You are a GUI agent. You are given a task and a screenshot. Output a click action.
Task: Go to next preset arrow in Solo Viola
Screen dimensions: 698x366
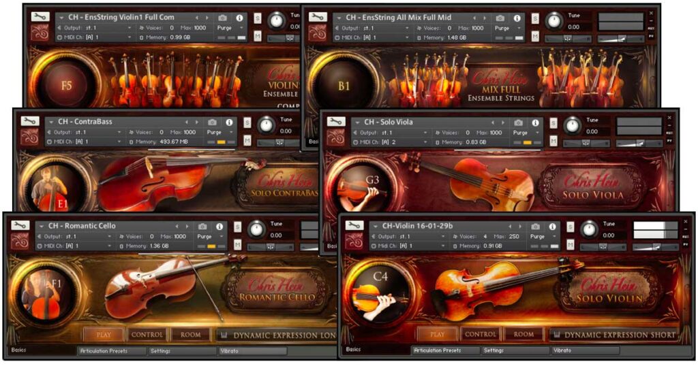[503, 122]
